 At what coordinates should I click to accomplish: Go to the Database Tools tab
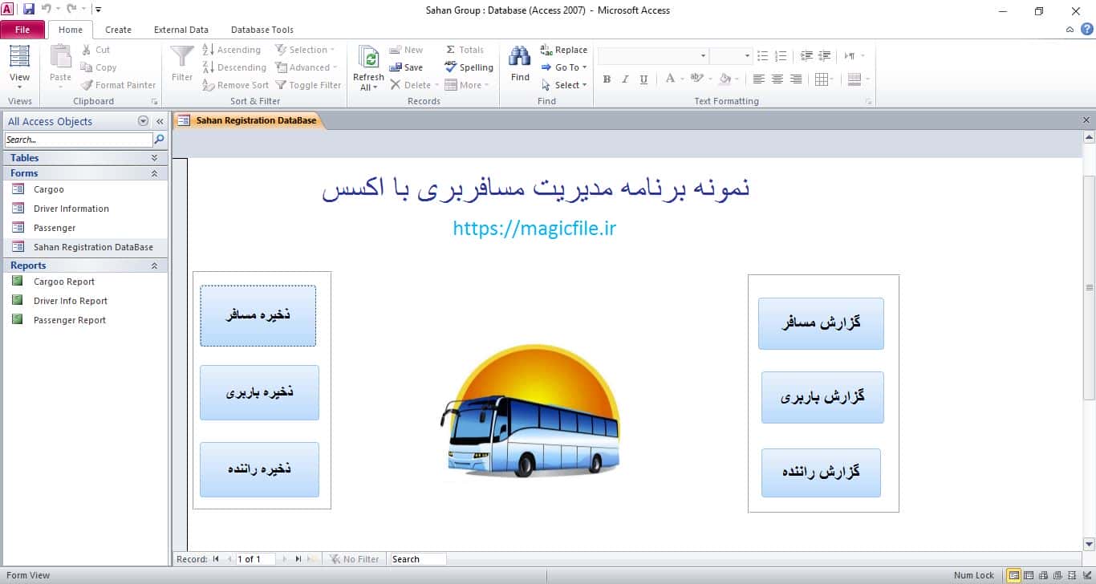(x=262, y=30)
